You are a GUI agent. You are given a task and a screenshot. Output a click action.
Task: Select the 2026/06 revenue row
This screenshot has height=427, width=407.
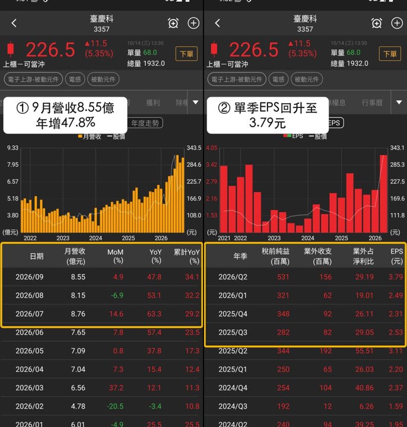(x=101, y=333)
